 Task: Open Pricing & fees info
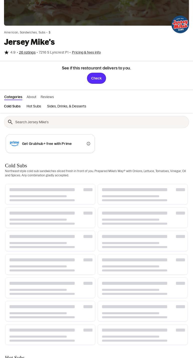click(86, 52)
